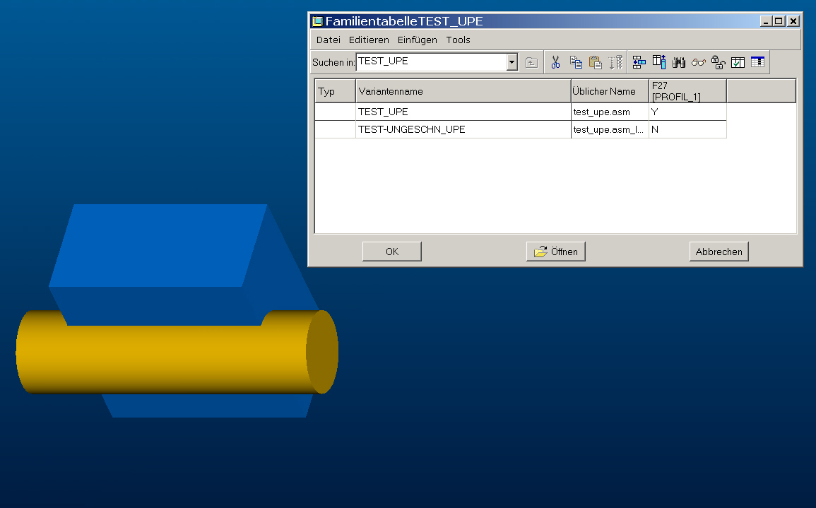Screen dimensions: 816x508
Task: Click the Y value in F27 column
Action: pyautogui.click(x=687, y=112)
